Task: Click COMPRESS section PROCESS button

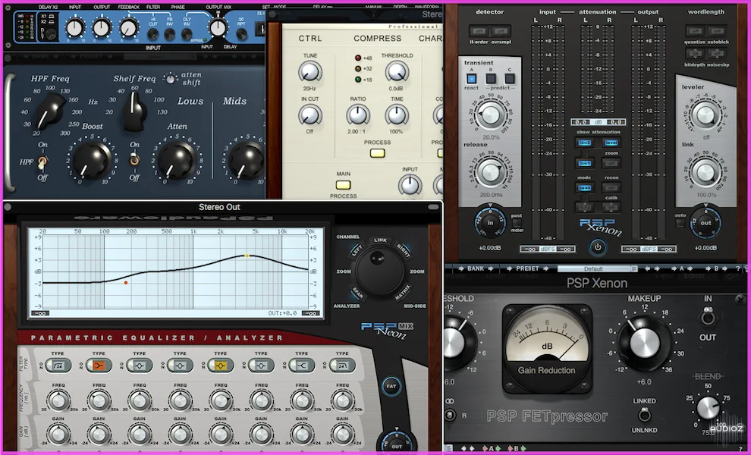Action: point(378,153)
